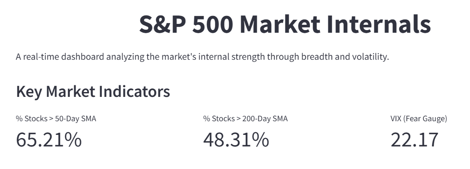Select the % Stocks > 50-Day SMA label
Screen dimensions: 470x169
pos(56,119)
